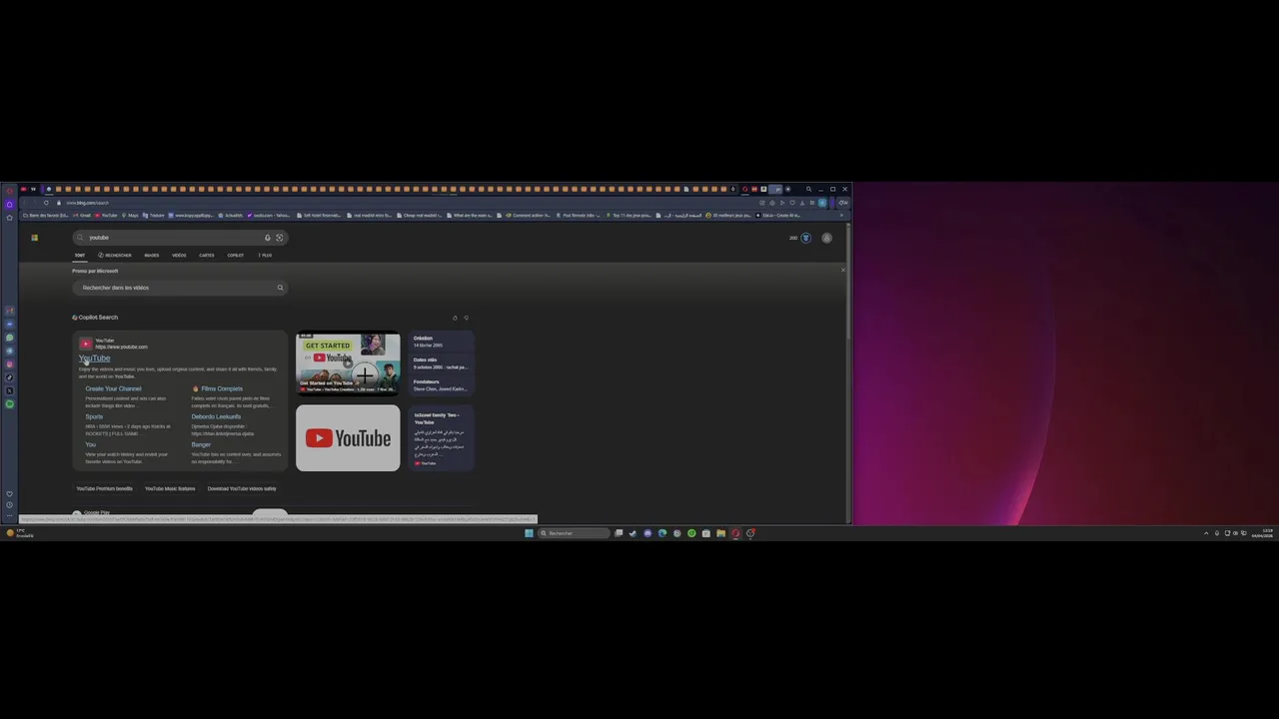The width and height of the screenshot is (1279, 719).
Task: Open the WhatsApp sidebar icon
Action: [10, 338]
